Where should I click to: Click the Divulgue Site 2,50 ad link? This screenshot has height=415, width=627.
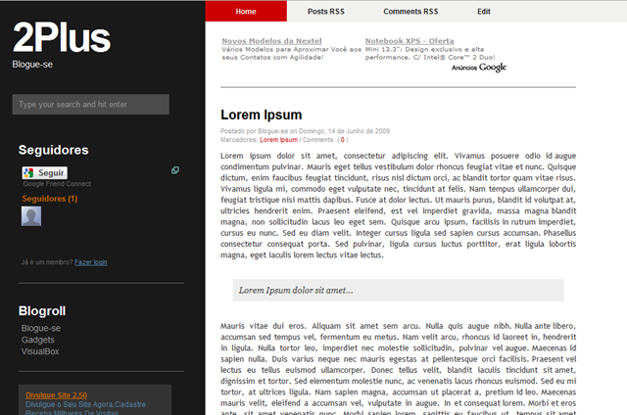point(57,395)
